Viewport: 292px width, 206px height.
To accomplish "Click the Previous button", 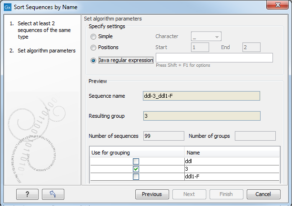I will tap(152, 194).
